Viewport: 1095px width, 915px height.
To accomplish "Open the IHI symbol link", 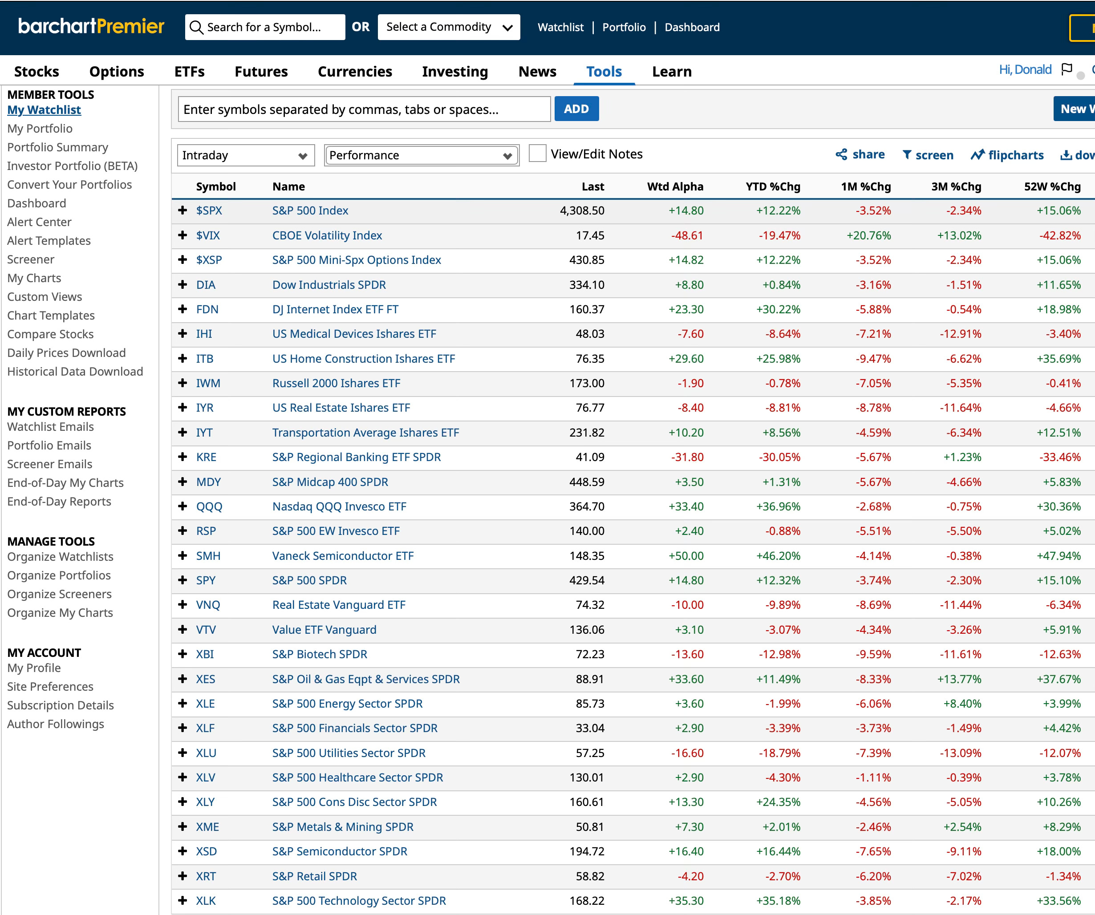I will click(x=204, y=334).
